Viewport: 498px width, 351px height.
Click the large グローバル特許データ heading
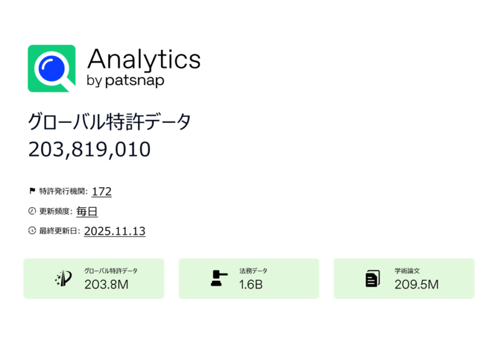pos(110,122)
